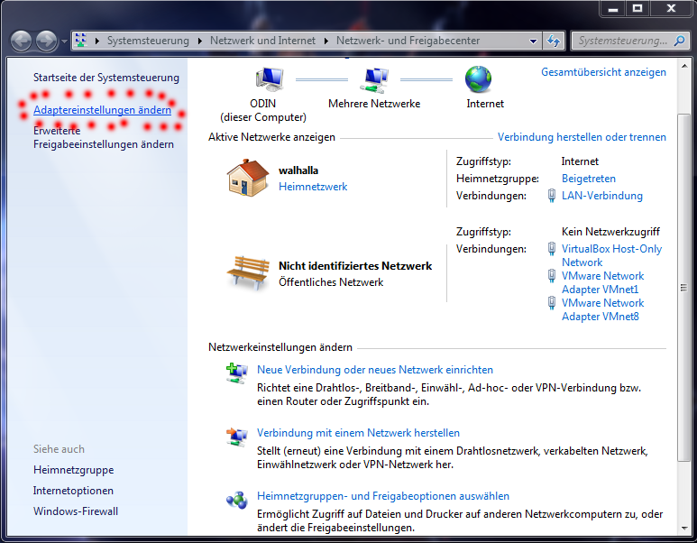This screenshot has height=543, width=697.
Task: Go back with the navigation back arrow
Action: (22, 41)
